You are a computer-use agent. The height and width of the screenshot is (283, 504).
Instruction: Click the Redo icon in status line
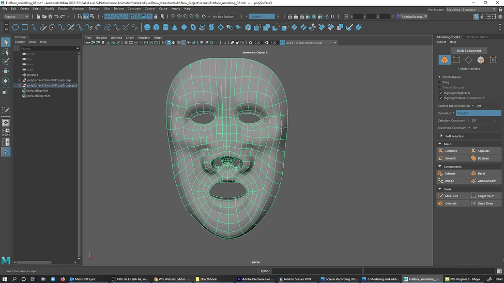pos(63,17)
